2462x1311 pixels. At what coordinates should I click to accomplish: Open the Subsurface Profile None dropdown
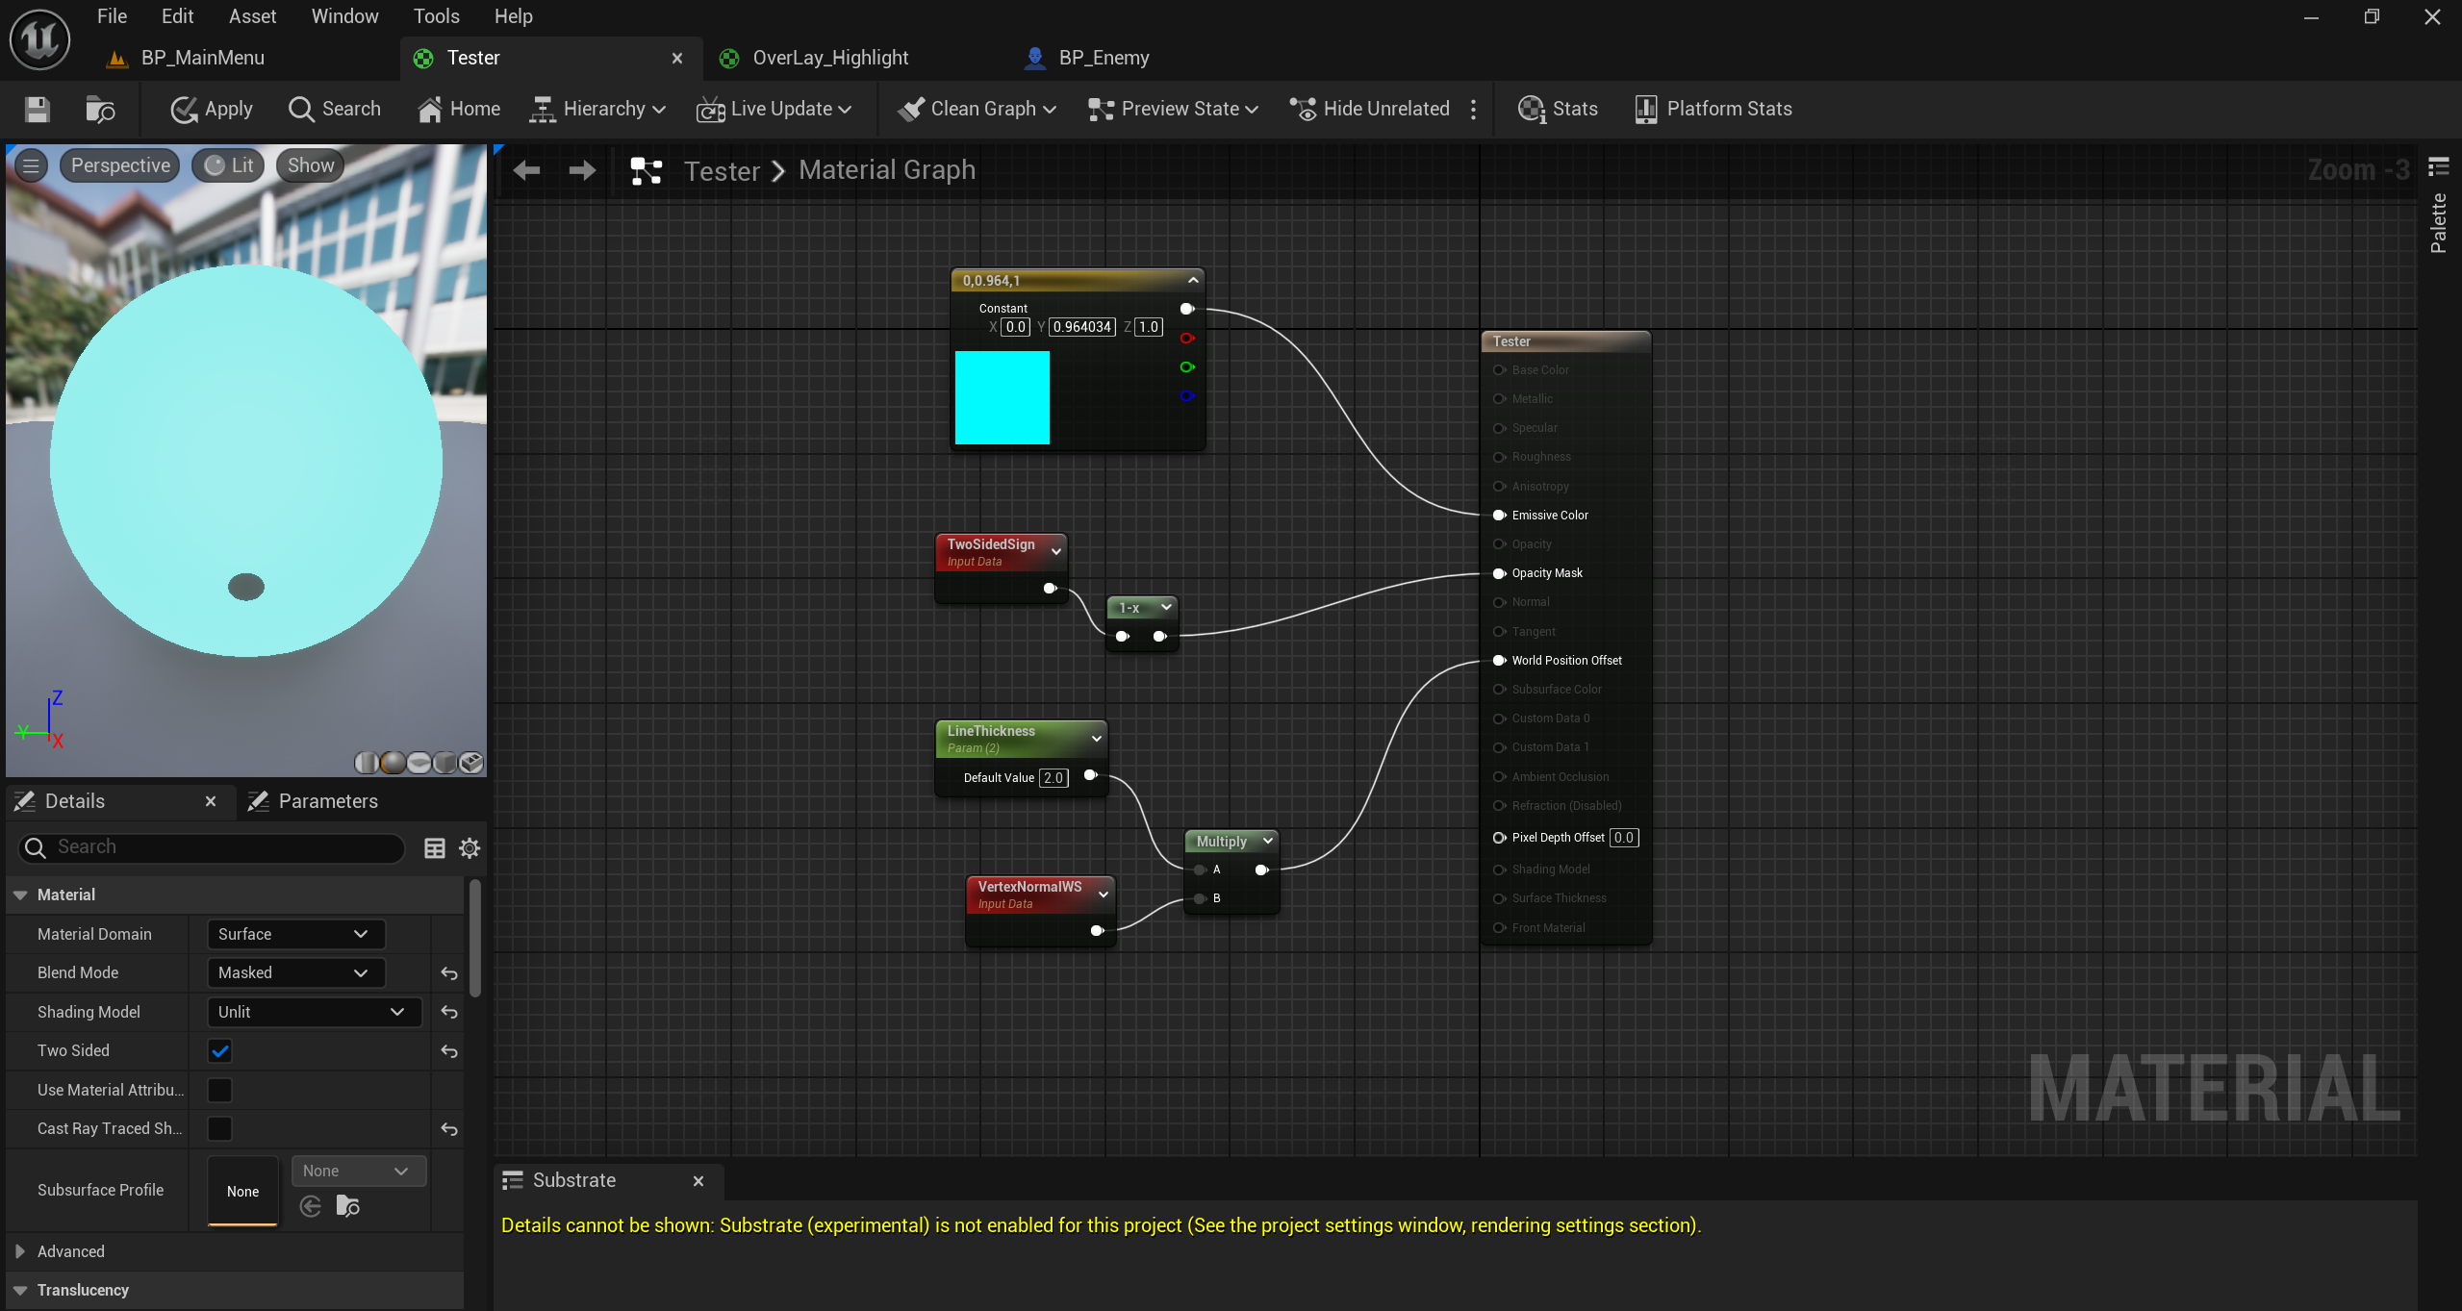(x=358, y=1171)
